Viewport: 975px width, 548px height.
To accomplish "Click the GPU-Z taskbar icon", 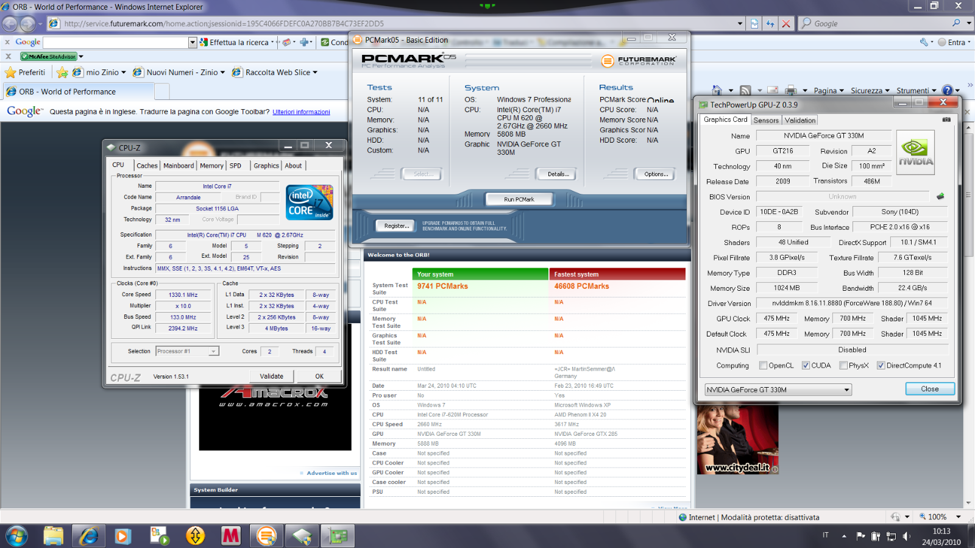I will pos(338,536).
